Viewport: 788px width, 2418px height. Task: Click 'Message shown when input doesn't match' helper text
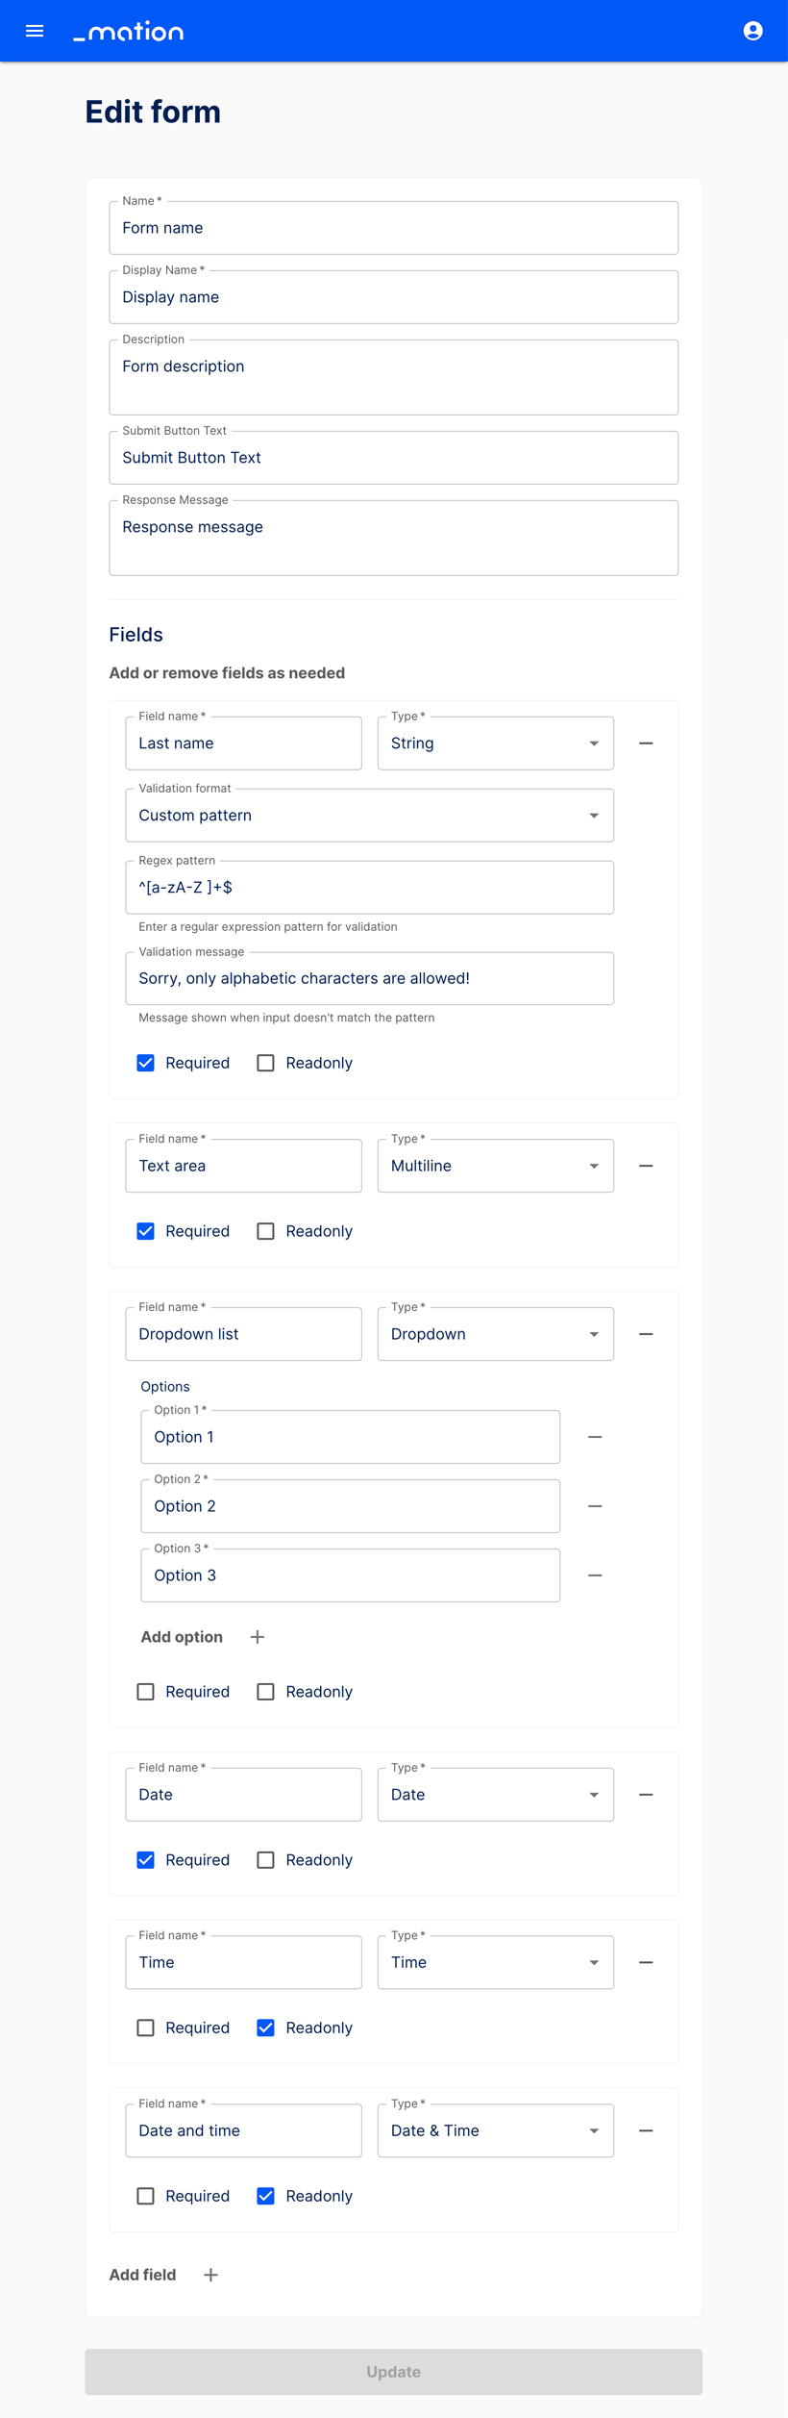(286, 1018)
